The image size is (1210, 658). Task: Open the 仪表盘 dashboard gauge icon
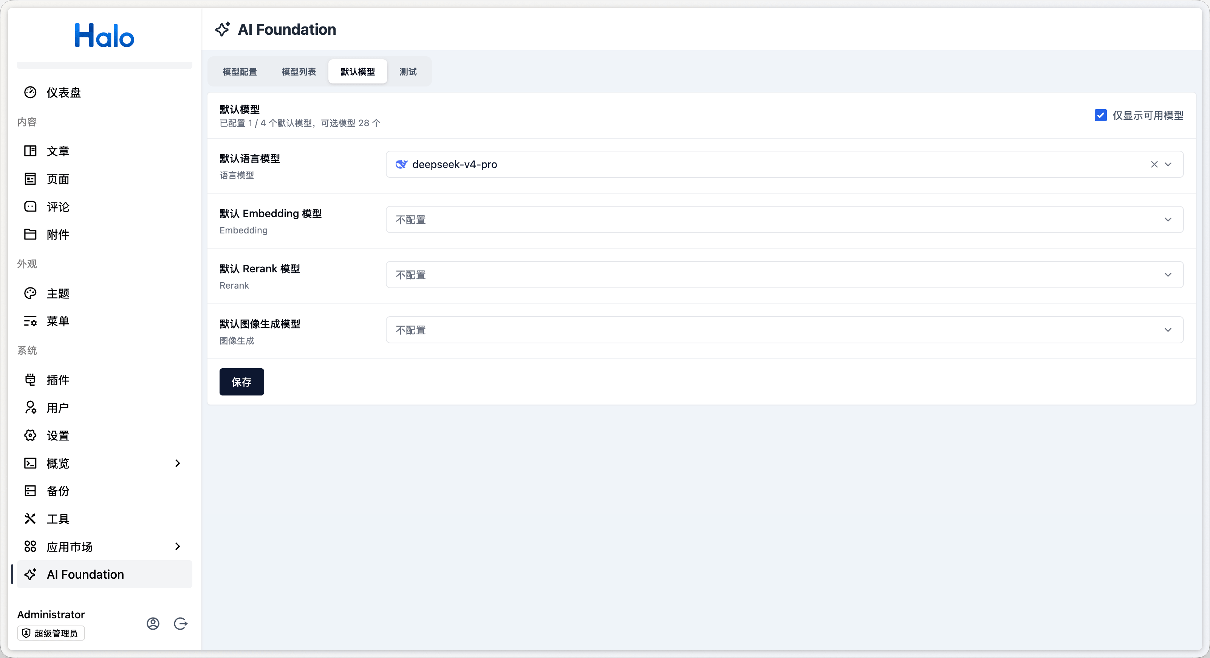30,93
